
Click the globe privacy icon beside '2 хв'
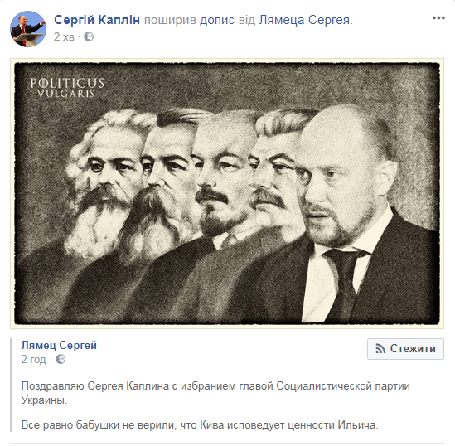89,36
